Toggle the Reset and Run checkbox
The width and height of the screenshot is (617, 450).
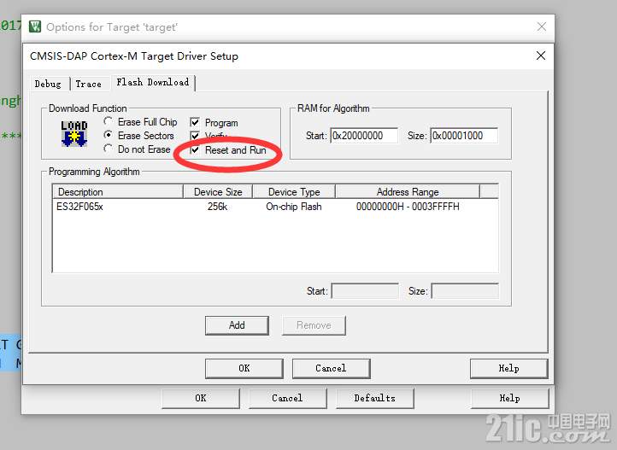coord(195,149)
